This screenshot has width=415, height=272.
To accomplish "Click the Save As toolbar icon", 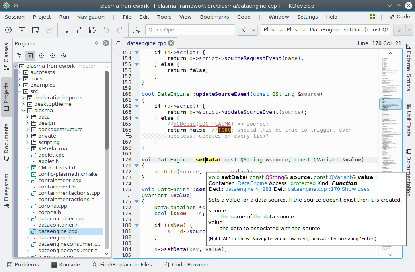I will coord(92,30).
